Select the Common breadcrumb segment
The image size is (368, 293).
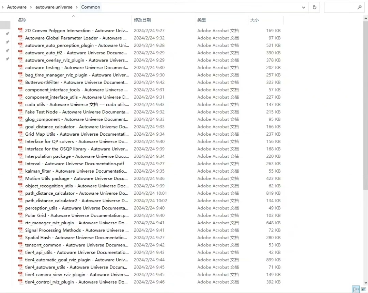click(x=91, y=7)
